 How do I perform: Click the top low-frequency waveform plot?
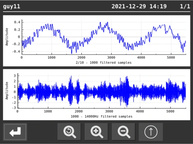pyautogui.click(x=103, y=37)
